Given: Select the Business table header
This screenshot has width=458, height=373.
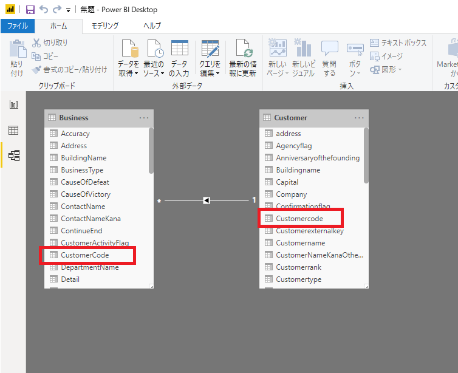Looking at the screenshot, I should point(99,118).
